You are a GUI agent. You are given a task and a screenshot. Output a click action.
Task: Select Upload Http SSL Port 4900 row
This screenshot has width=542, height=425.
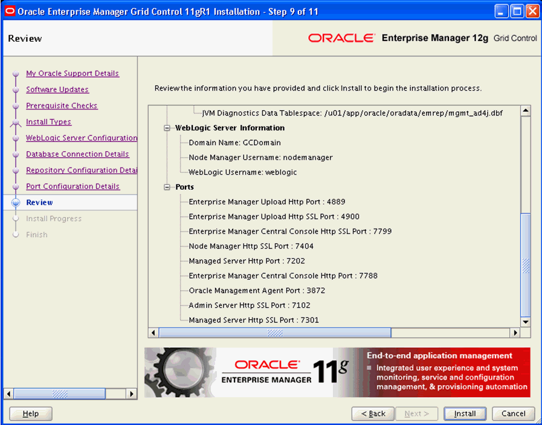[x=274, y=217]
